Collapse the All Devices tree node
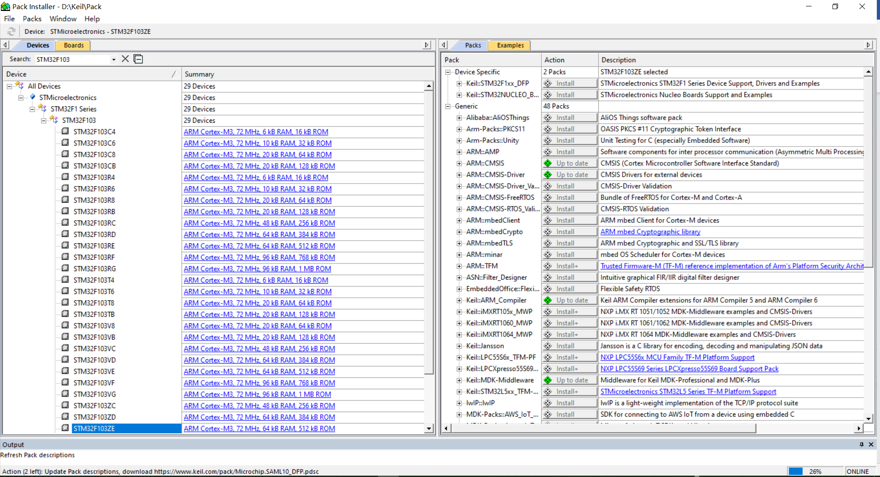Image resolution: width=880 pixels, height=477 pixels. coord(9,86)
